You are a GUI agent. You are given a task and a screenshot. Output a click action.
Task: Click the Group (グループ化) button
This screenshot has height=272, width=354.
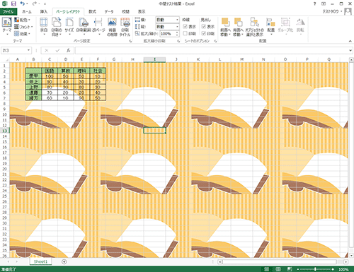285,26
